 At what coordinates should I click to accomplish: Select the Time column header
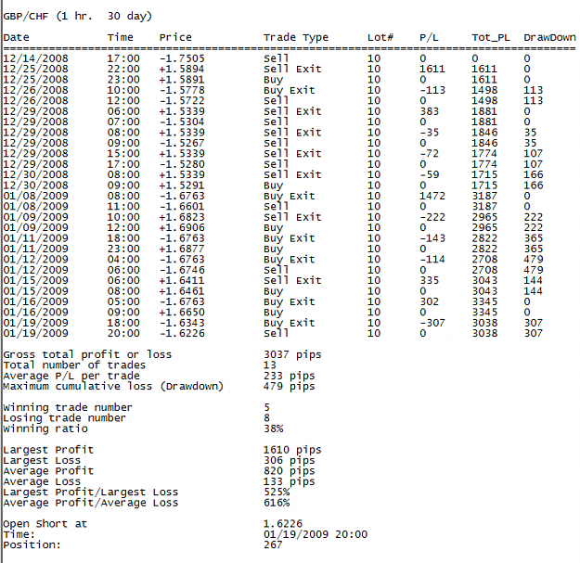click(121, 38)
